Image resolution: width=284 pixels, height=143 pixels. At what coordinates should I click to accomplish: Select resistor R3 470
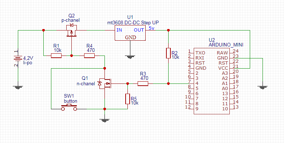[143, 83]
